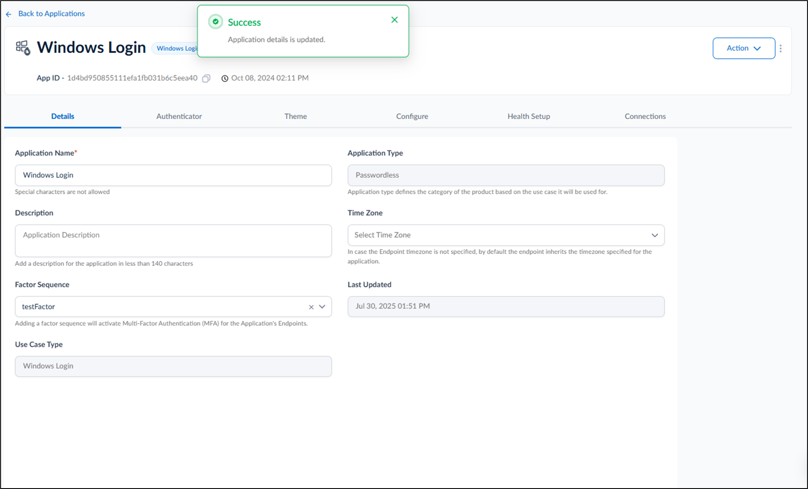Click the Windows Login page heading

91,48
